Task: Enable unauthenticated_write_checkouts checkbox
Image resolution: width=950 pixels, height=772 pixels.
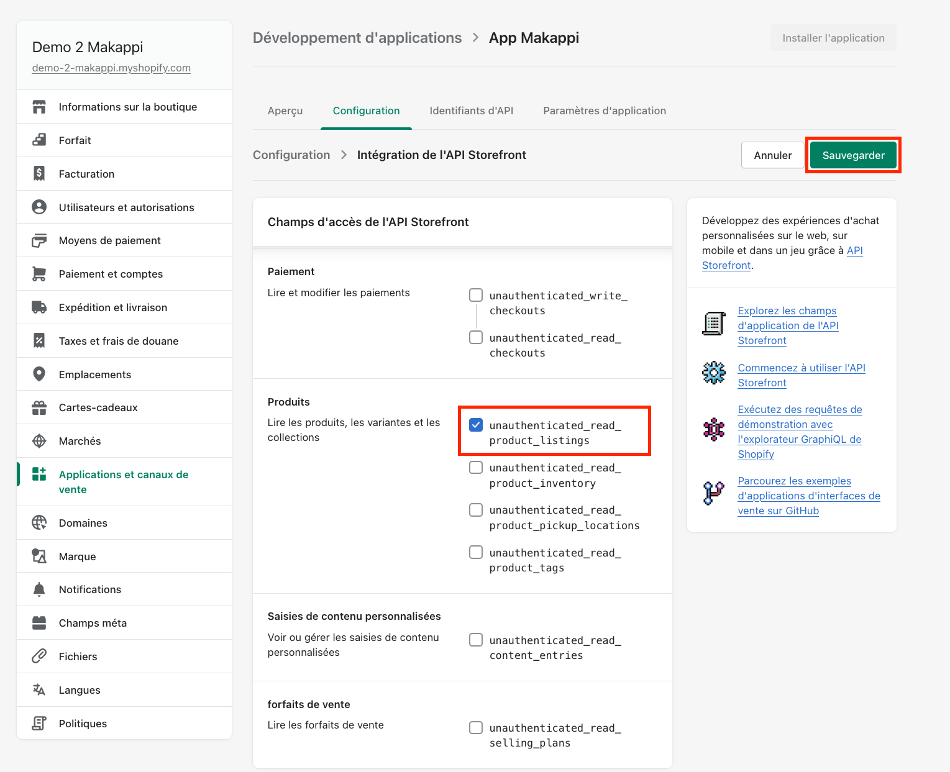Action: tap(476, 295)
